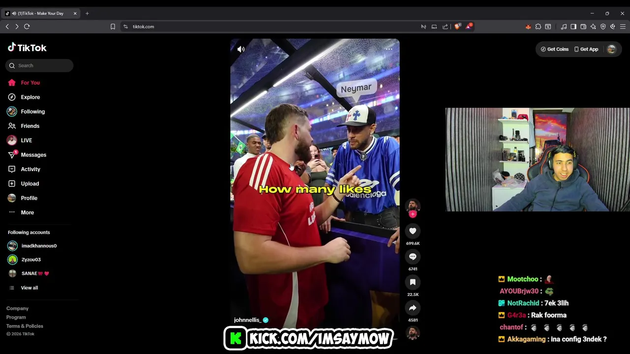The height and width of the screenshot is (354, 630).
Task: Expand Terms & Policies footer section
Action: pos(25,326)
